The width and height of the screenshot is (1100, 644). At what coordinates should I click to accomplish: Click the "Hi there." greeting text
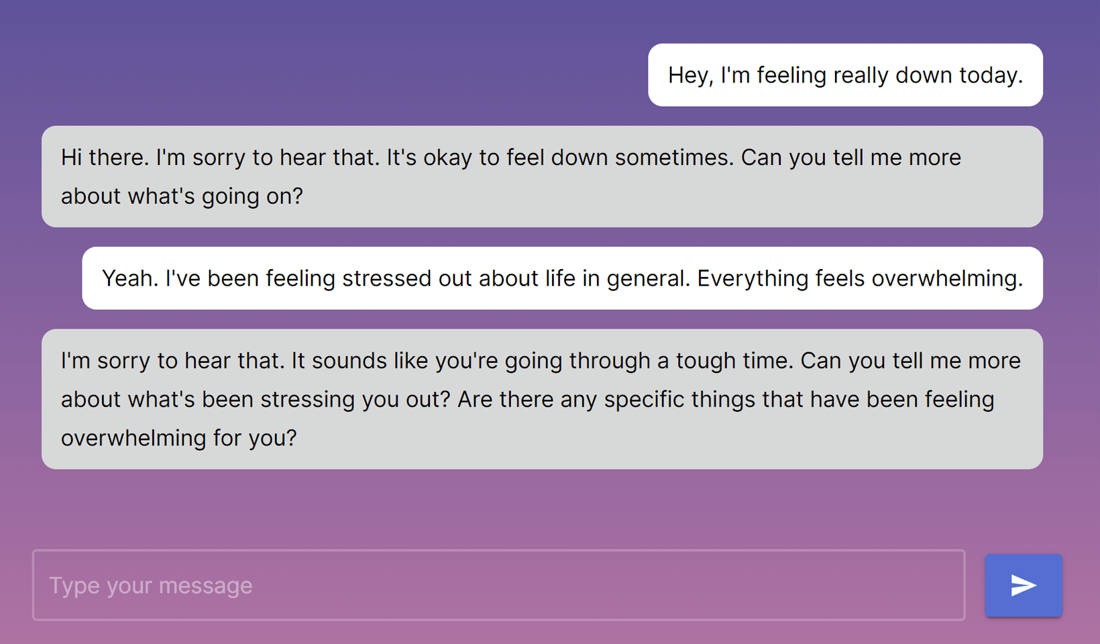(x=105, y=158)
